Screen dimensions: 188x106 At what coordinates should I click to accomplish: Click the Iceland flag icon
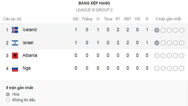pos(15,30)
